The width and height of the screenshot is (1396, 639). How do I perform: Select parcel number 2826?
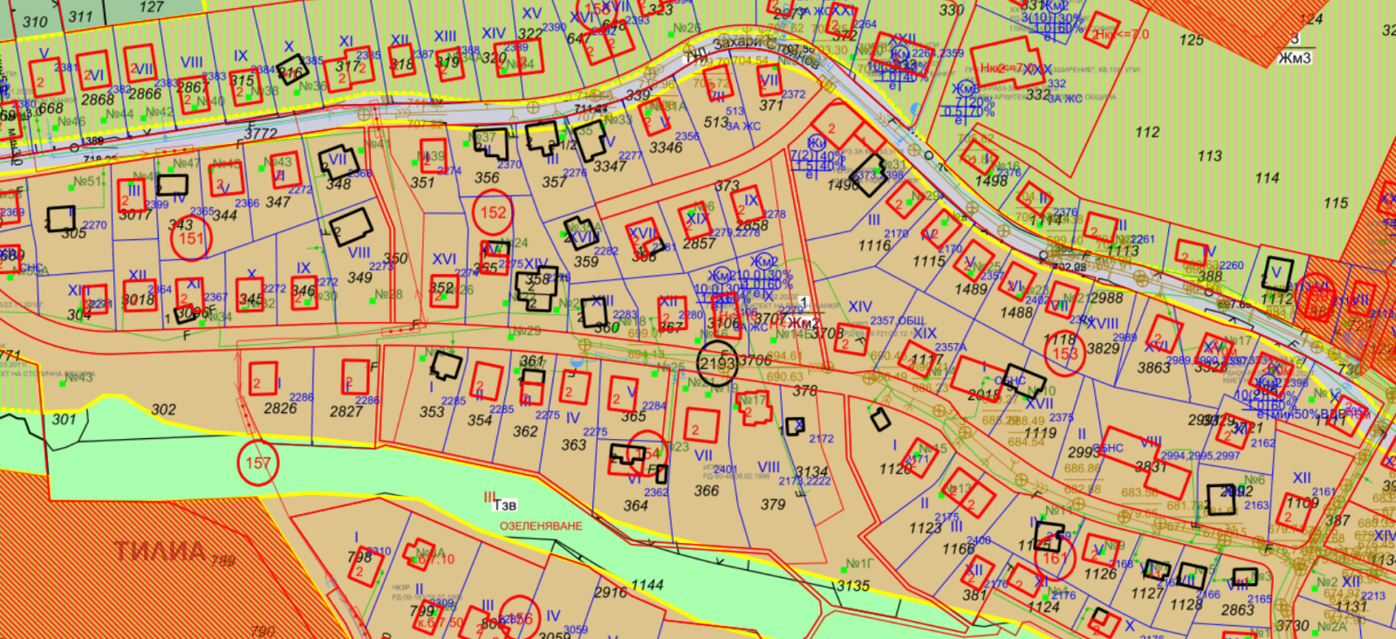pos(280,408)
